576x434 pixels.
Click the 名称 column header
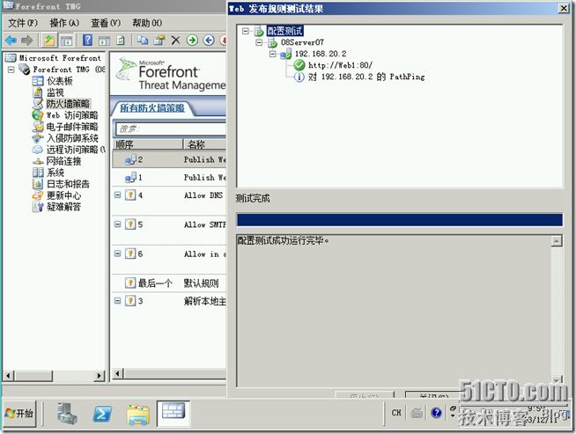[205, 144]
